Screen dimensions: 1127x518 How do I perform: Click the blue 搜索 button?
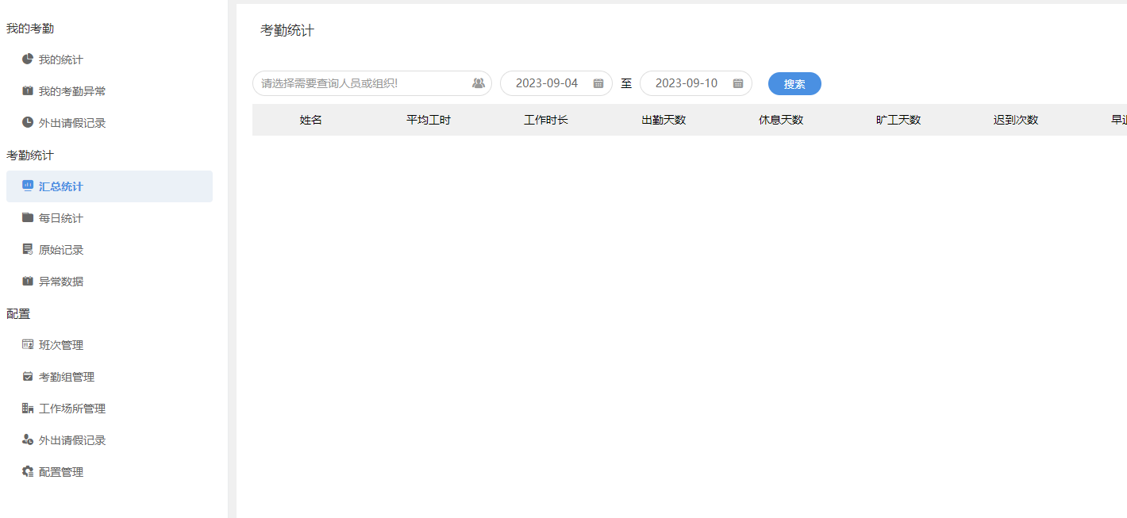pos(794,83)
